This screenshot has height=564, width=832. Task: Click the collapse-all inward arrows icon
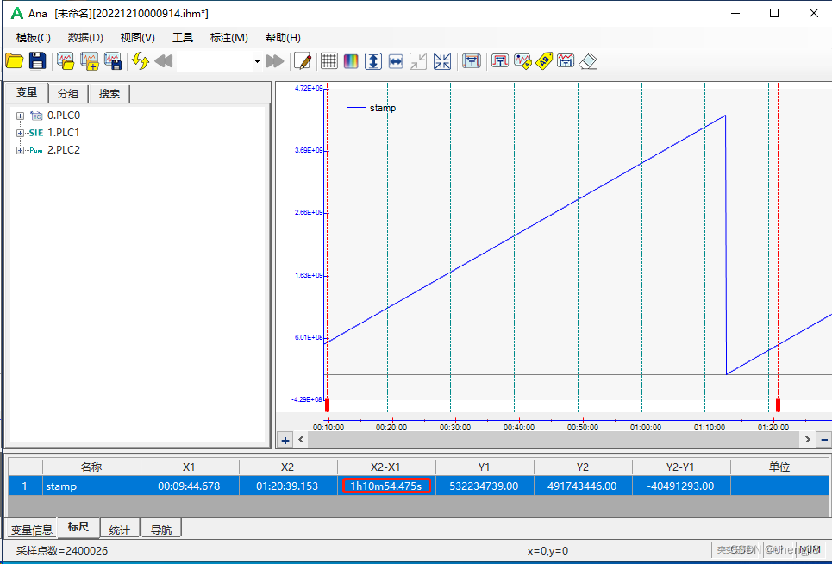(442, 61)
